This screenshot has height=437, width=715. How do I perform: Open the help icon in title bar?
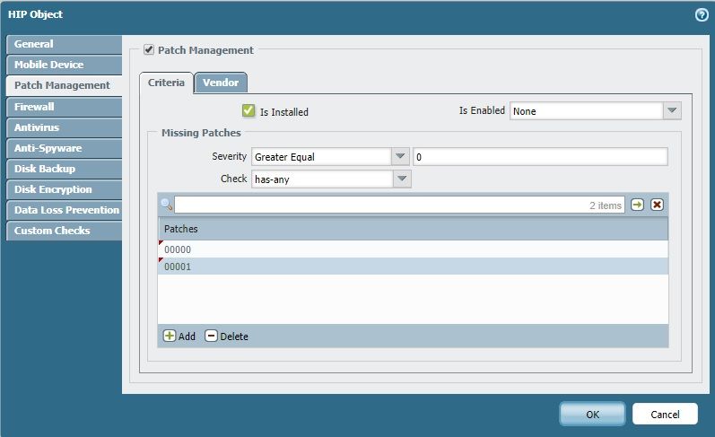pos(702,15)
